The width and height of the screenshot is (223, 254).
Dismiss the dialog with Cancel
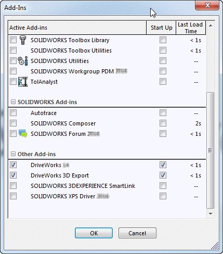(137, 233)
